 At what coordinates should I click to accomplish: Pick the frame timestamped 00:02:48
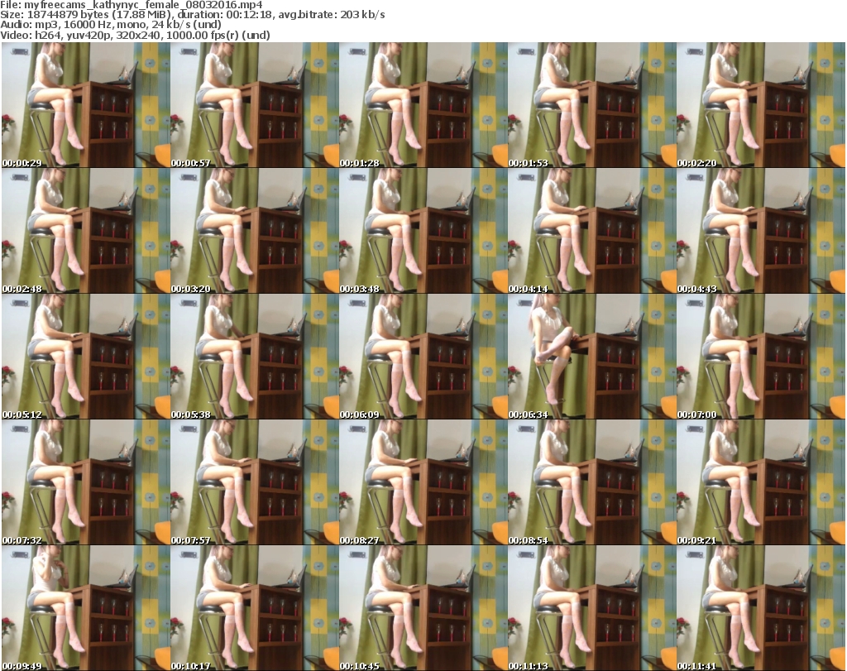(84, 231)
